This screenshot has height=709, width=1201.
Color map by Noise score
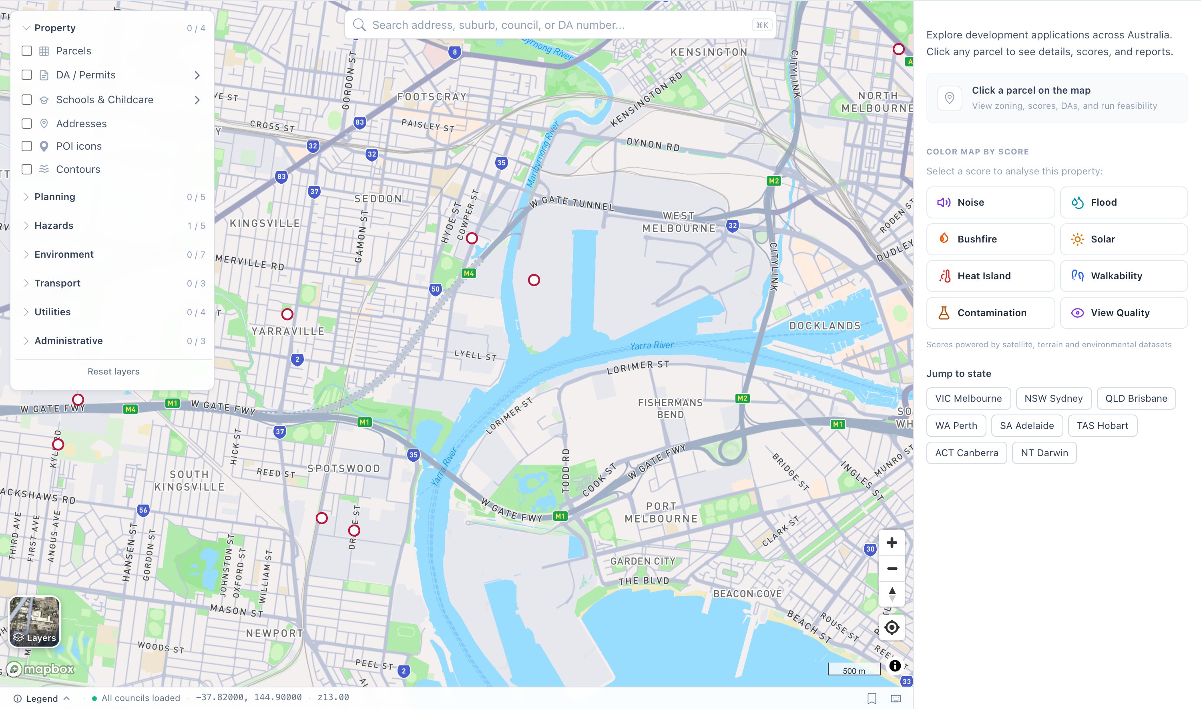[990, 202]
